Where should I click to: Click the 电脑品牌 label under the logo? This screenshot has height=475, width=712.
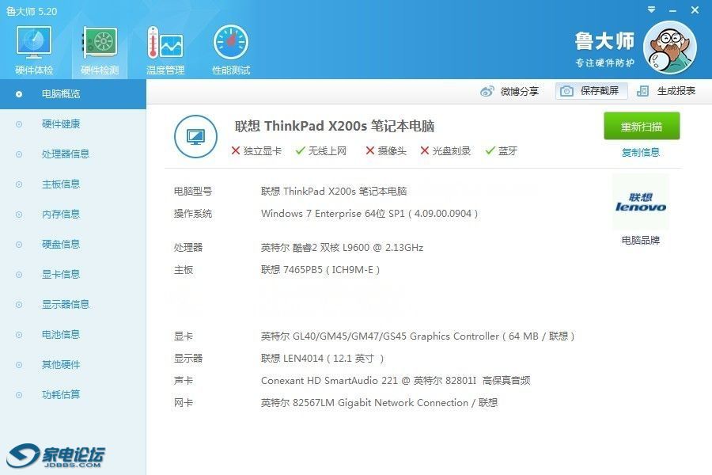(640, 240)
